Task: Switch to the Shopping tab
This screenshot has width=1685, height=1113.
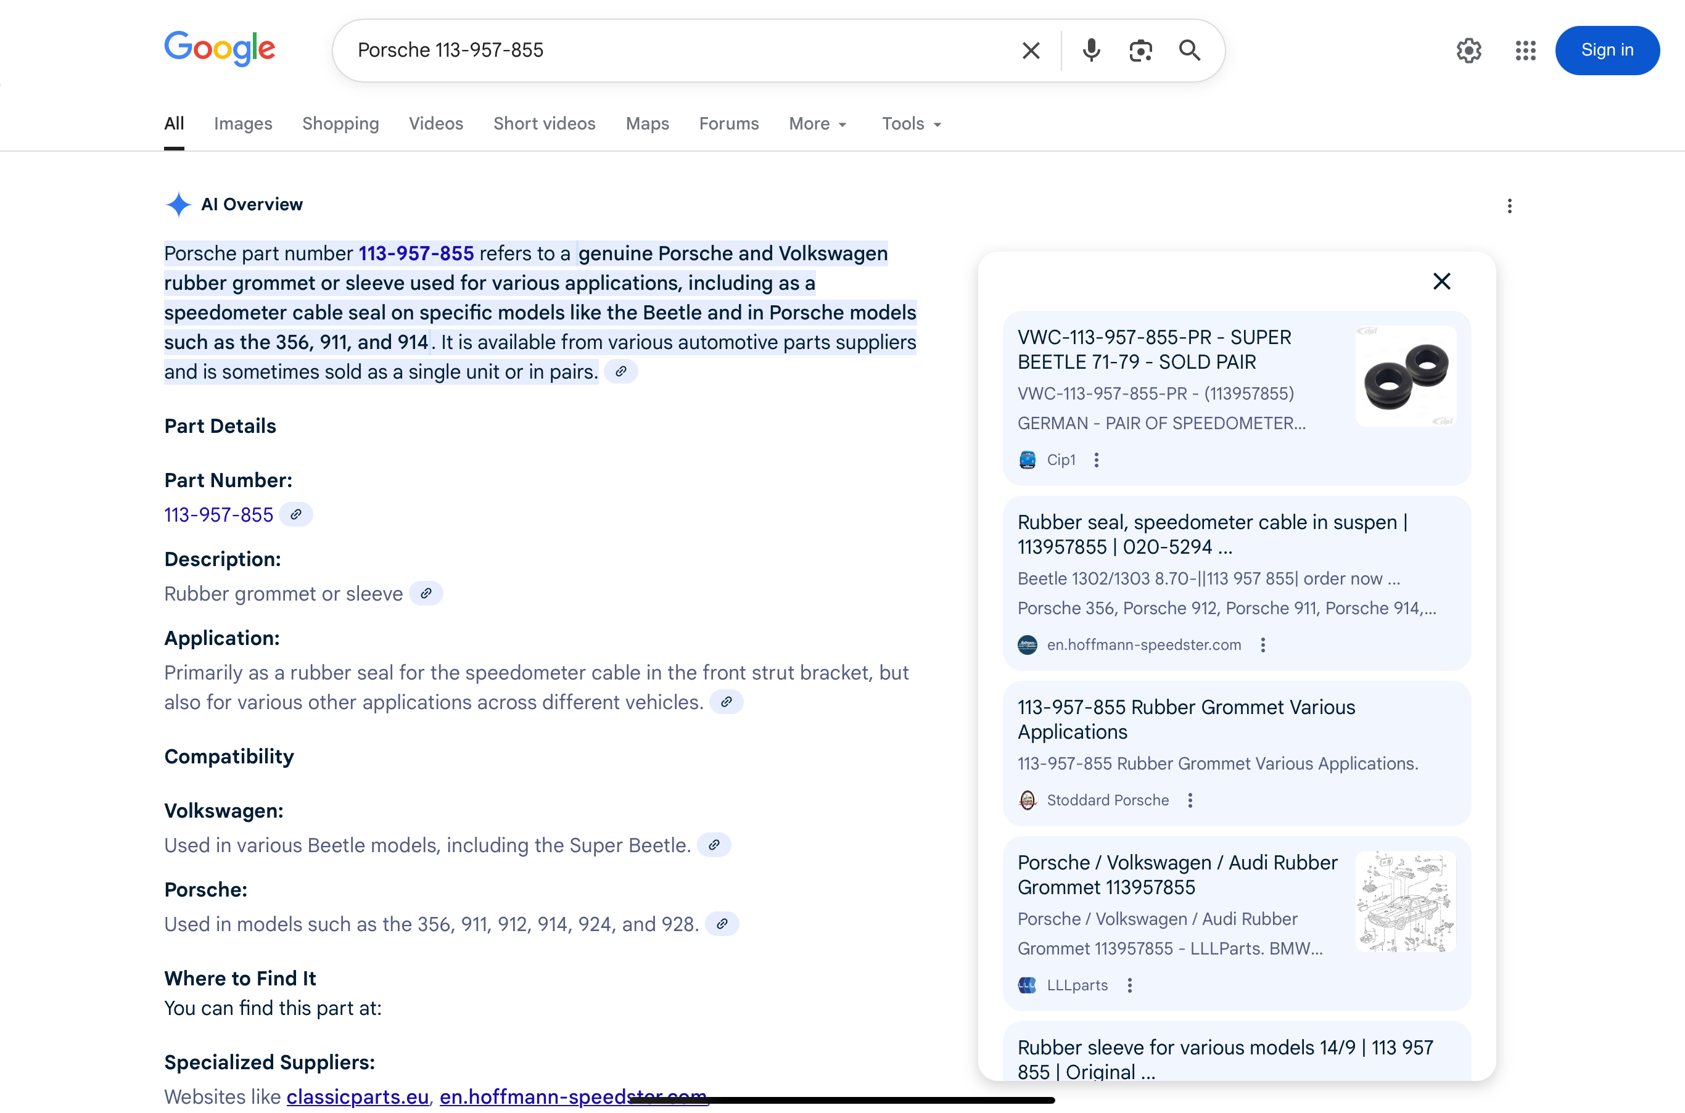Action: tap(340, 123)
